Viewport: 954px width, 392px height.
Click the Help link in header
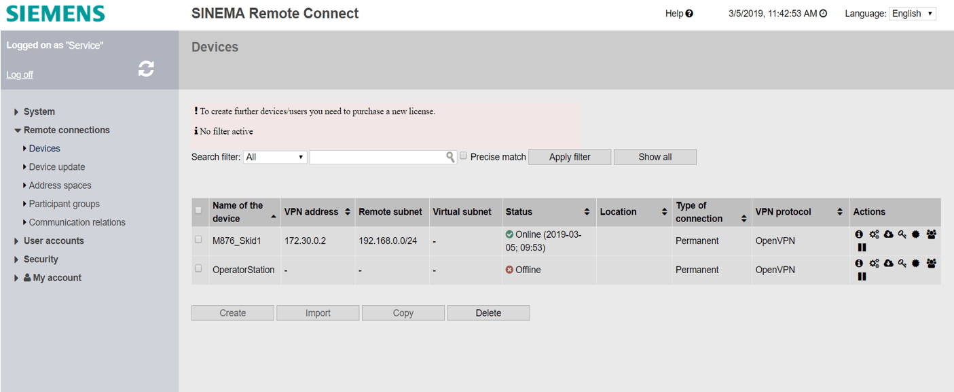tap(674, 14)
